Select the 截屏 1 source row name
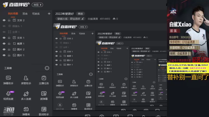The height and width of the screenshot is (117, 209). pos(21,44)
